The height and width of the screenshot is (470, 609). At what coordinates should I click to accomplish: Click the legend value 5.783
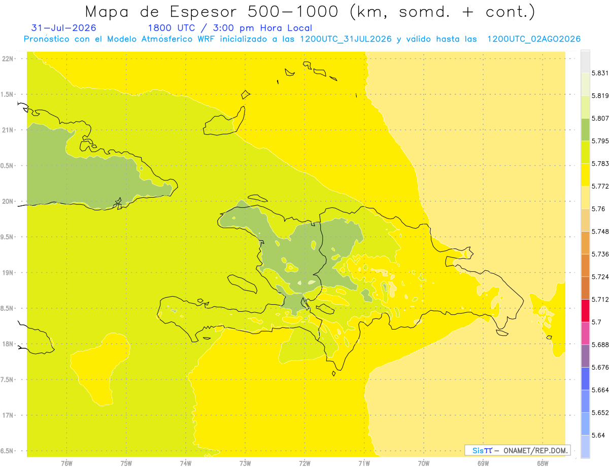tap(600, 164)
